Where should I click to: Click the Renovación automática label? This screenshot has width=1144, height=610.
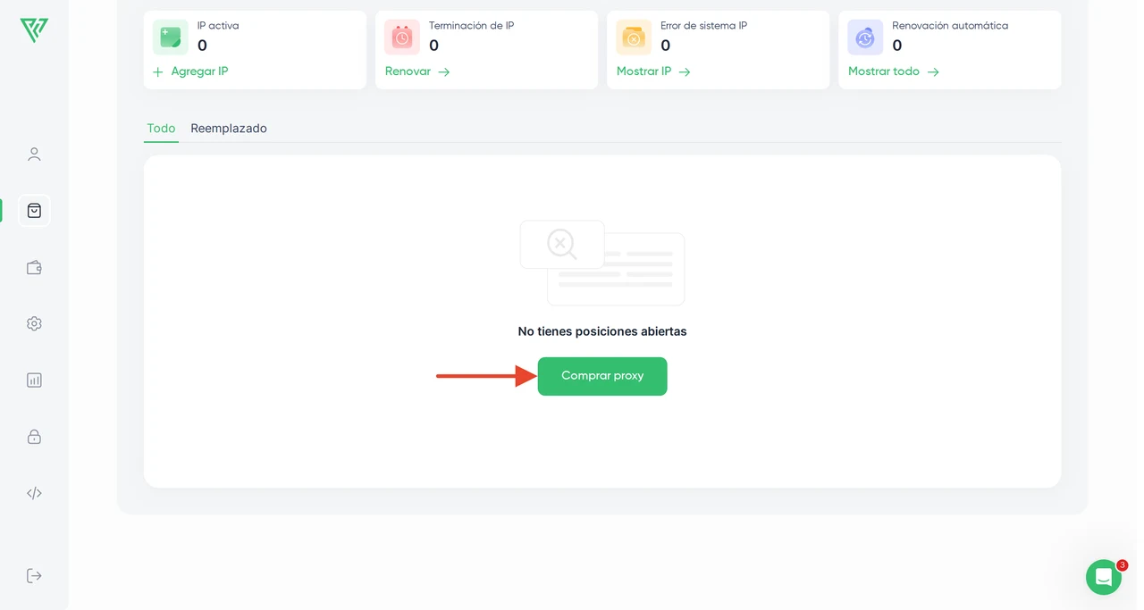point(950,26)
